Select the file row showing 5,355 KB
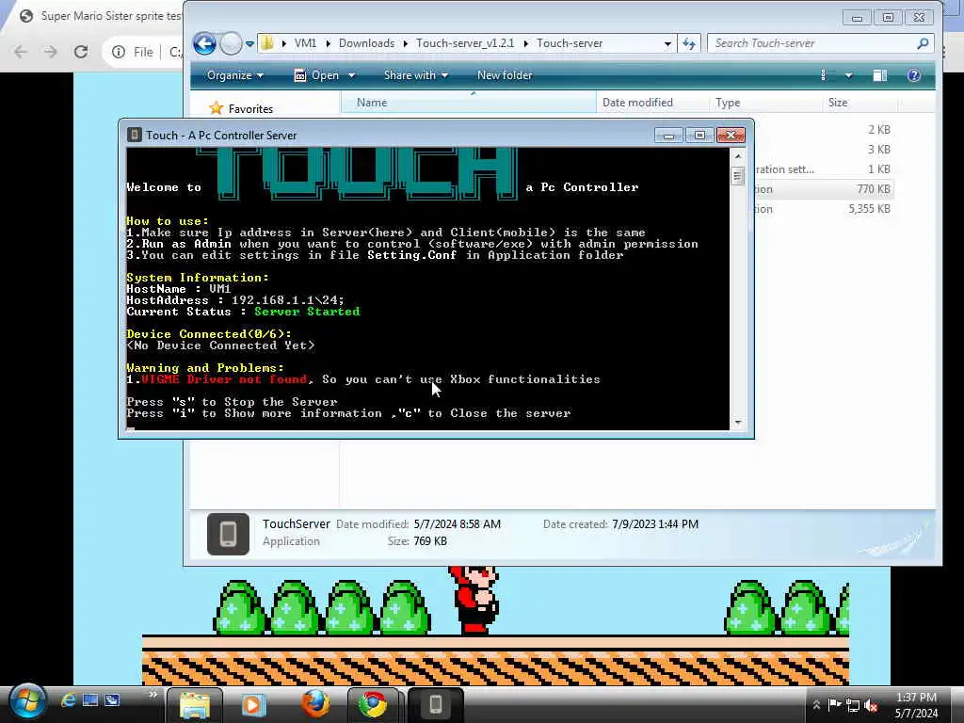This screenshot has width=964, height=723. click(x=824, y=209)
